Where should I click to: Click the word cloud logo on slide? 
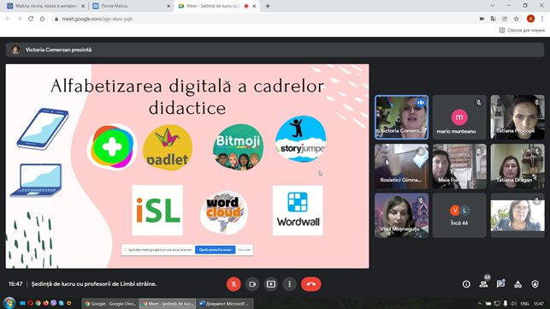tap(224, 212)
